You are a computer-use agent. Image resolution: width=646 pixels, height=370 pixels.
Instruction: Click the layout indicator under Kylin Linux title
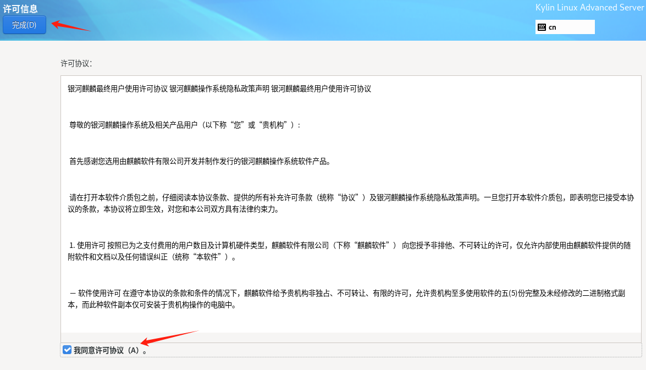pyautogui.click(x=565, y=26)
